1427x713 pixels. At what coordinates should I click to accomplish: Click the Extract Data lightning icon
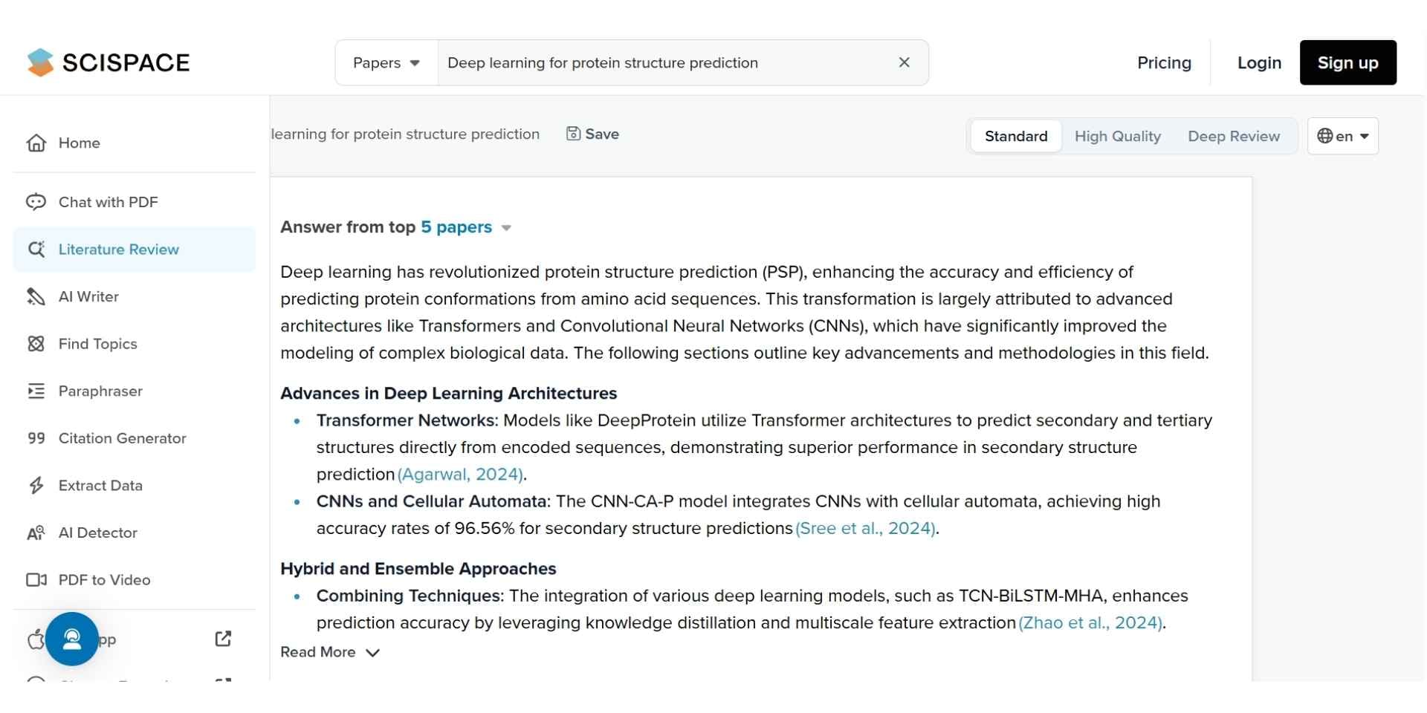[36, 486]
